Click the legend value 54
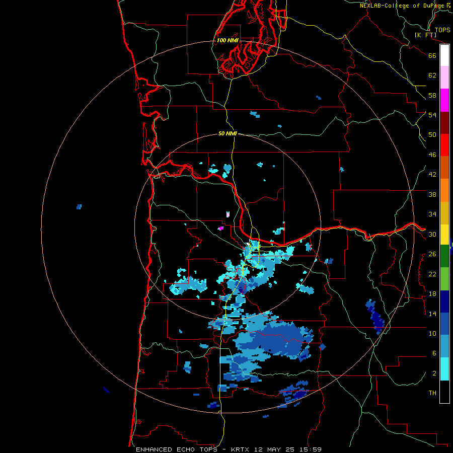This screenshot has height=453, width=453. 432,115
